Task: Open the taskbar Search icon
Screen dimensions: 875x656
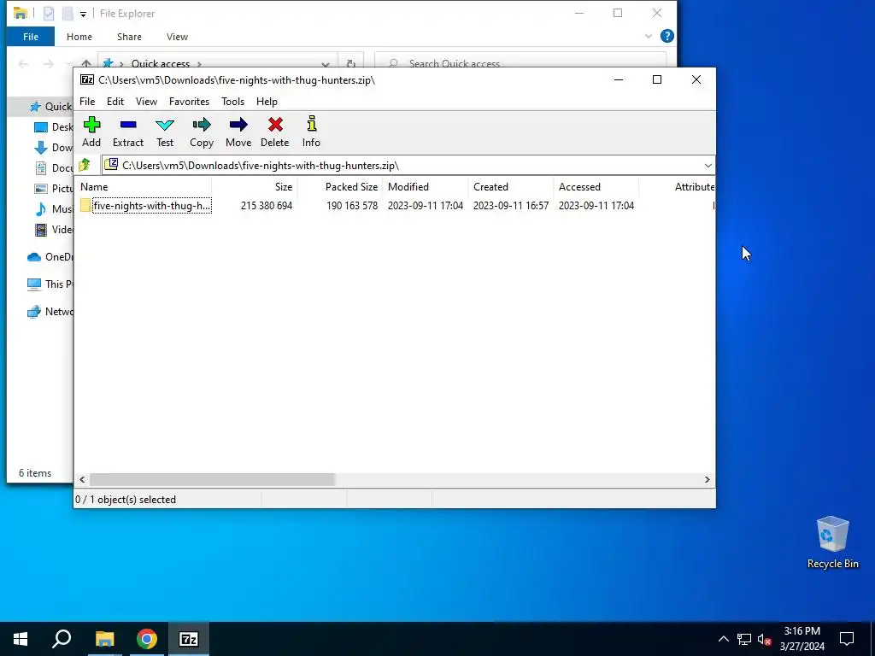Action: pos(62,639)
